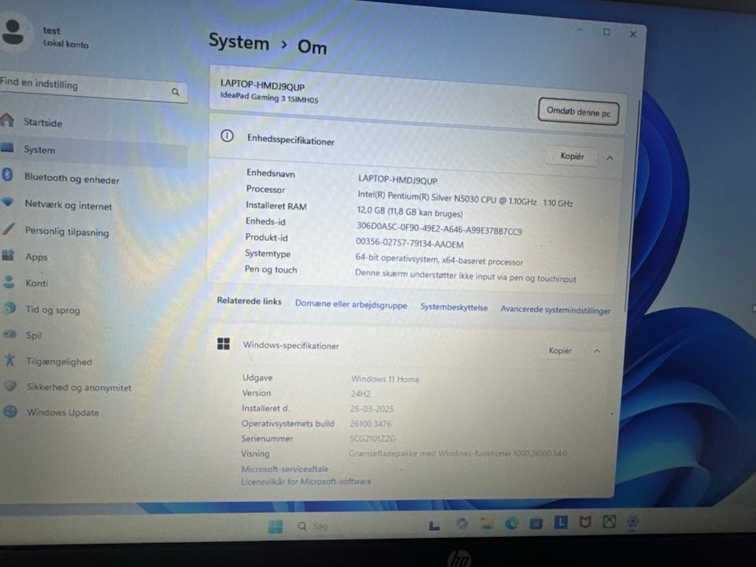Select Tid og sprog menu item
This screenshot has width=756, height=567.
(53, 309)
